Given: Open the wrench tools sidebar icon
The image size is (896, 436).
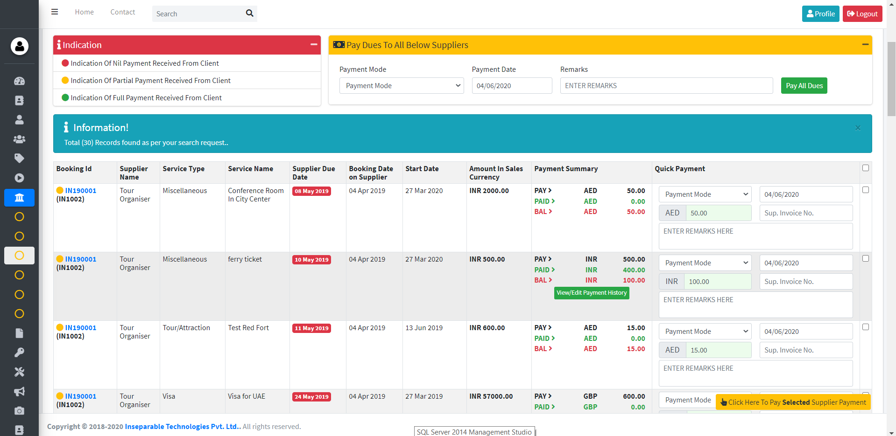Looking at the screenshot, I should coord(19,372).
